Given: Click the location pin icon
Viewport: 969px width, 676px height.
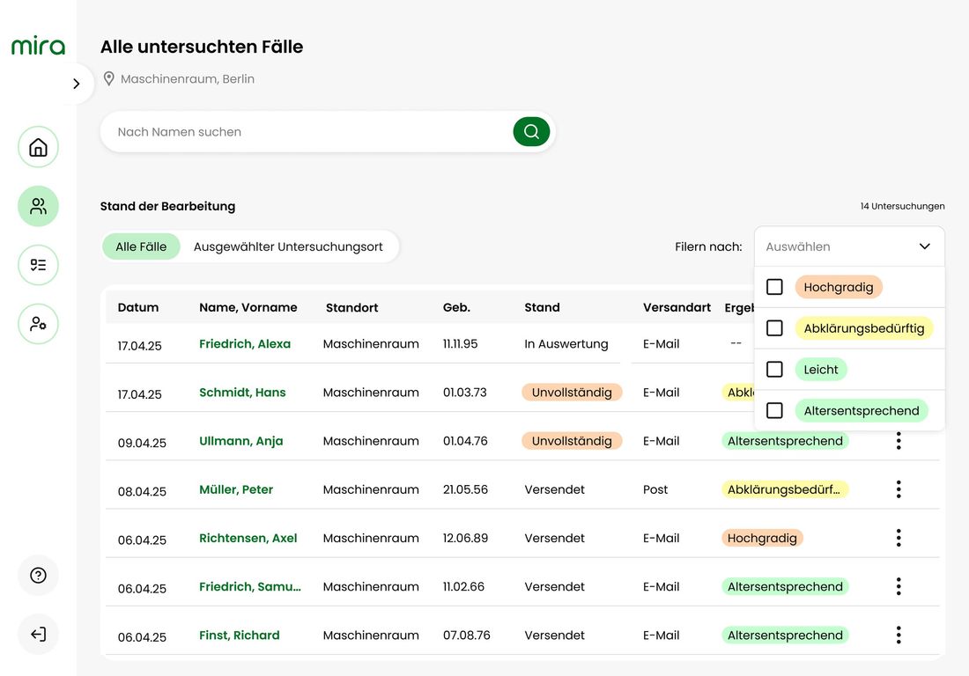Looking at the screenshot, I should [108, 79].
